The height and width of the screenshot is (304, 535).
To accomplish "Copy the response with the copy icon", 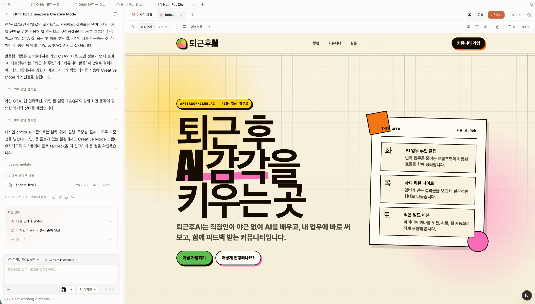I will (x=54, y=197).
